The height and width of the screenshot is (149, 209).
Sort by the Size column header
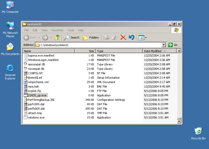pyautogui.click(x=85, y=51)
